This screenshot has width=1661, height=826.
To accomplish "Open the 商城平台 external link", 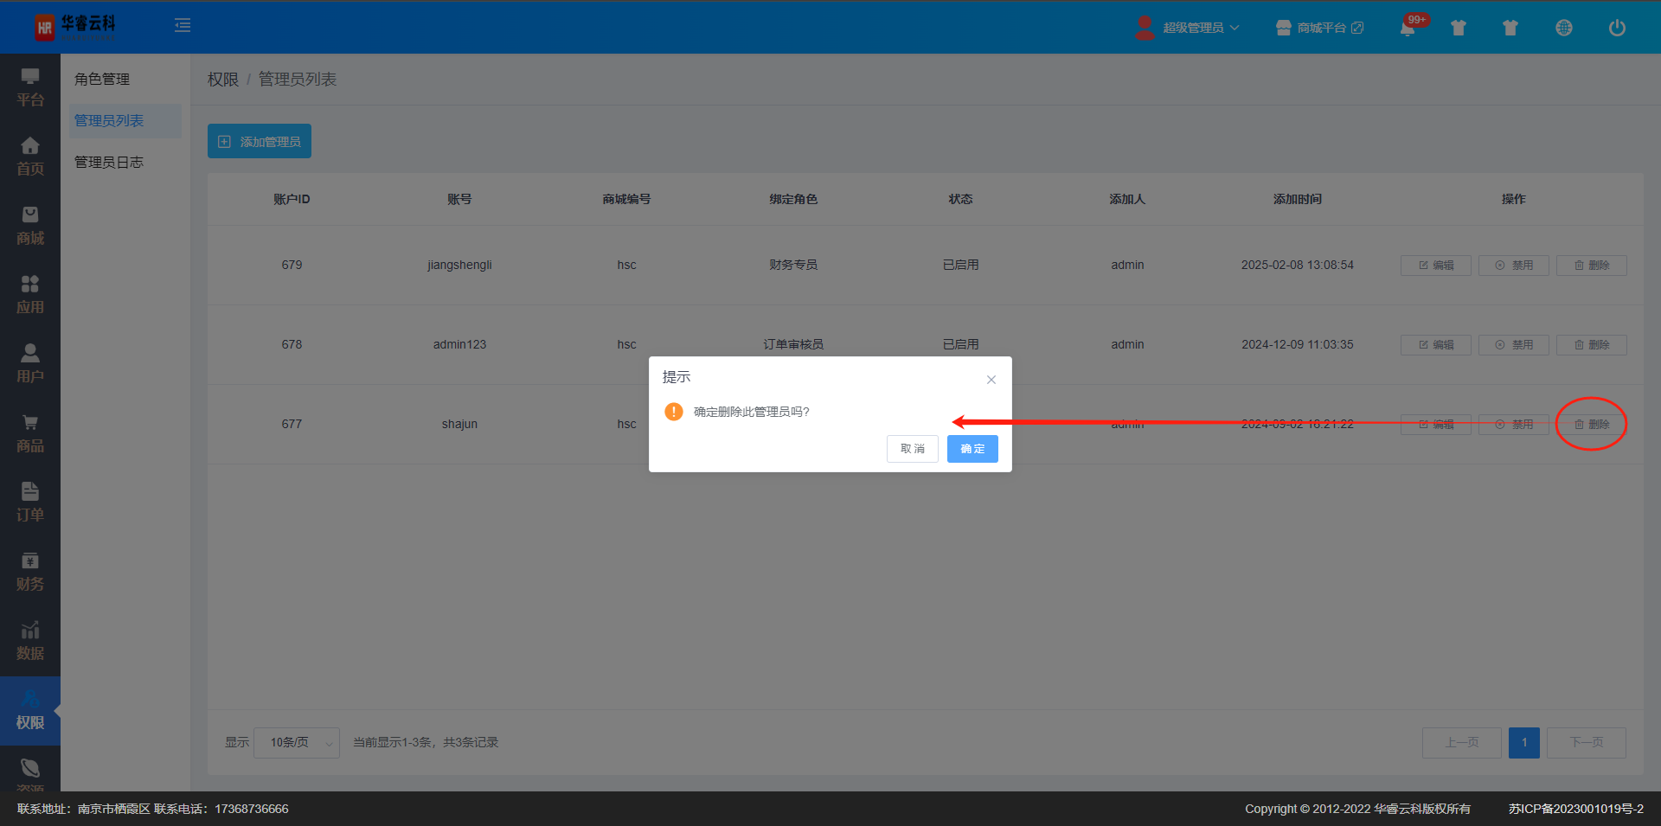I will tap(1320, 28).
